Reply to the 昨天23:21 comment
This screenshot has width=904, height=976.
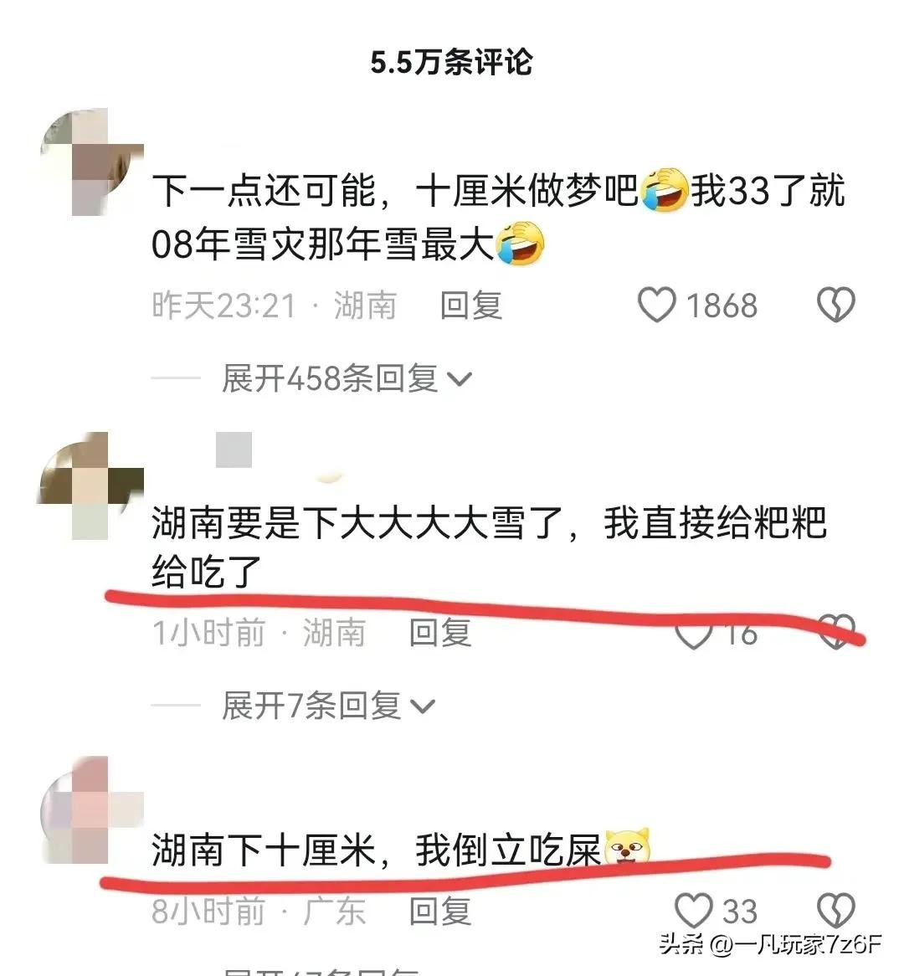[471, 306]
